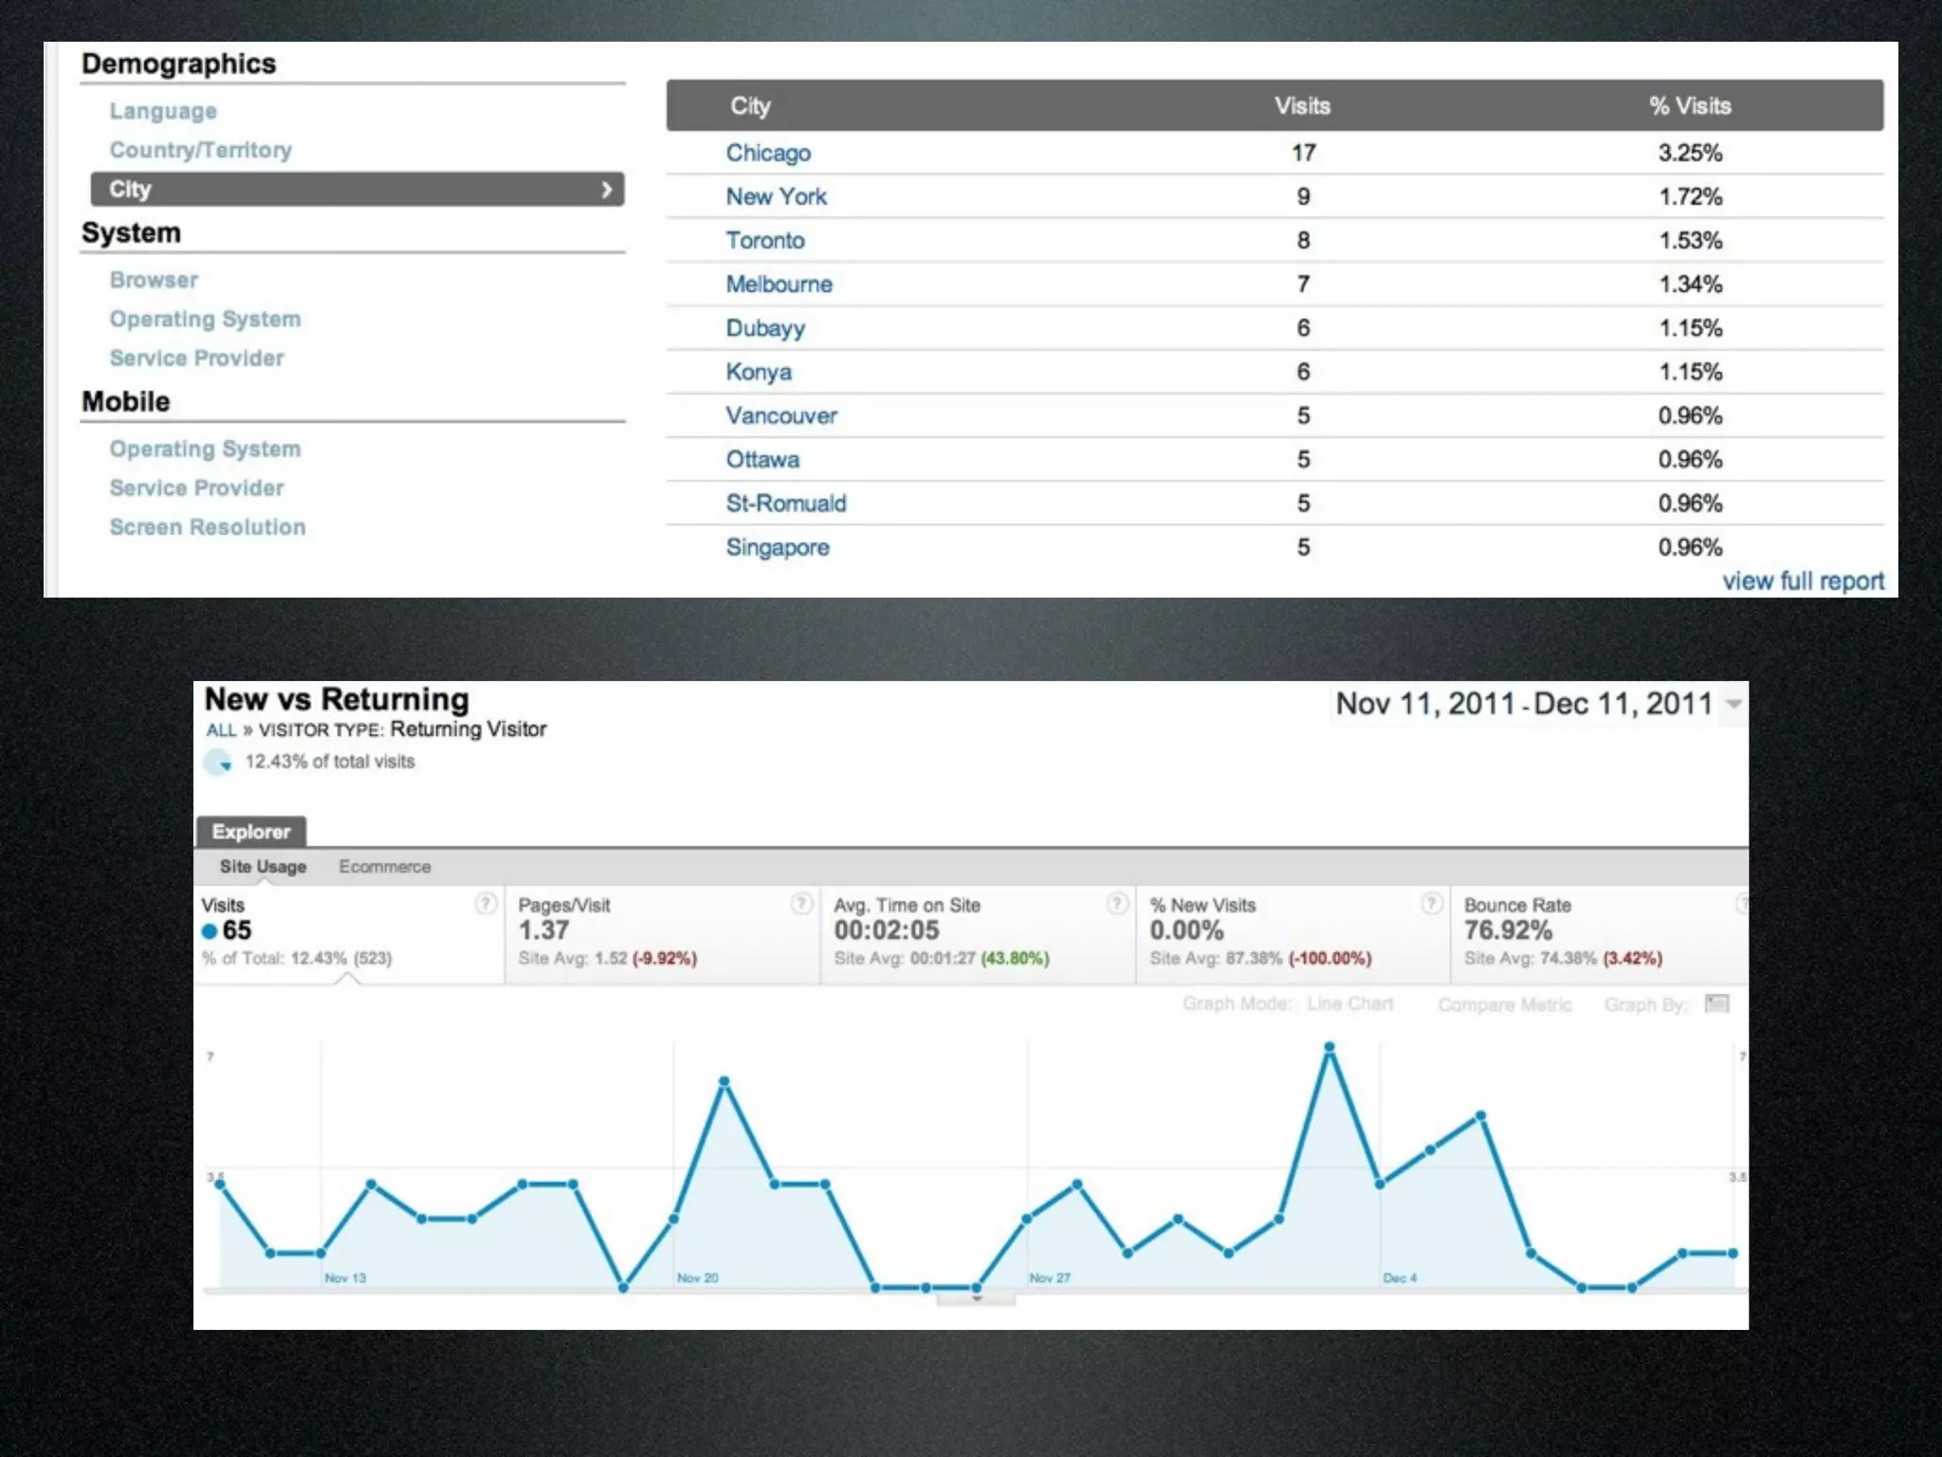Viewport: 1942px width, 1457px height.
Task: Click the Graph By day icon
Action: [x=1716, y=1004]
